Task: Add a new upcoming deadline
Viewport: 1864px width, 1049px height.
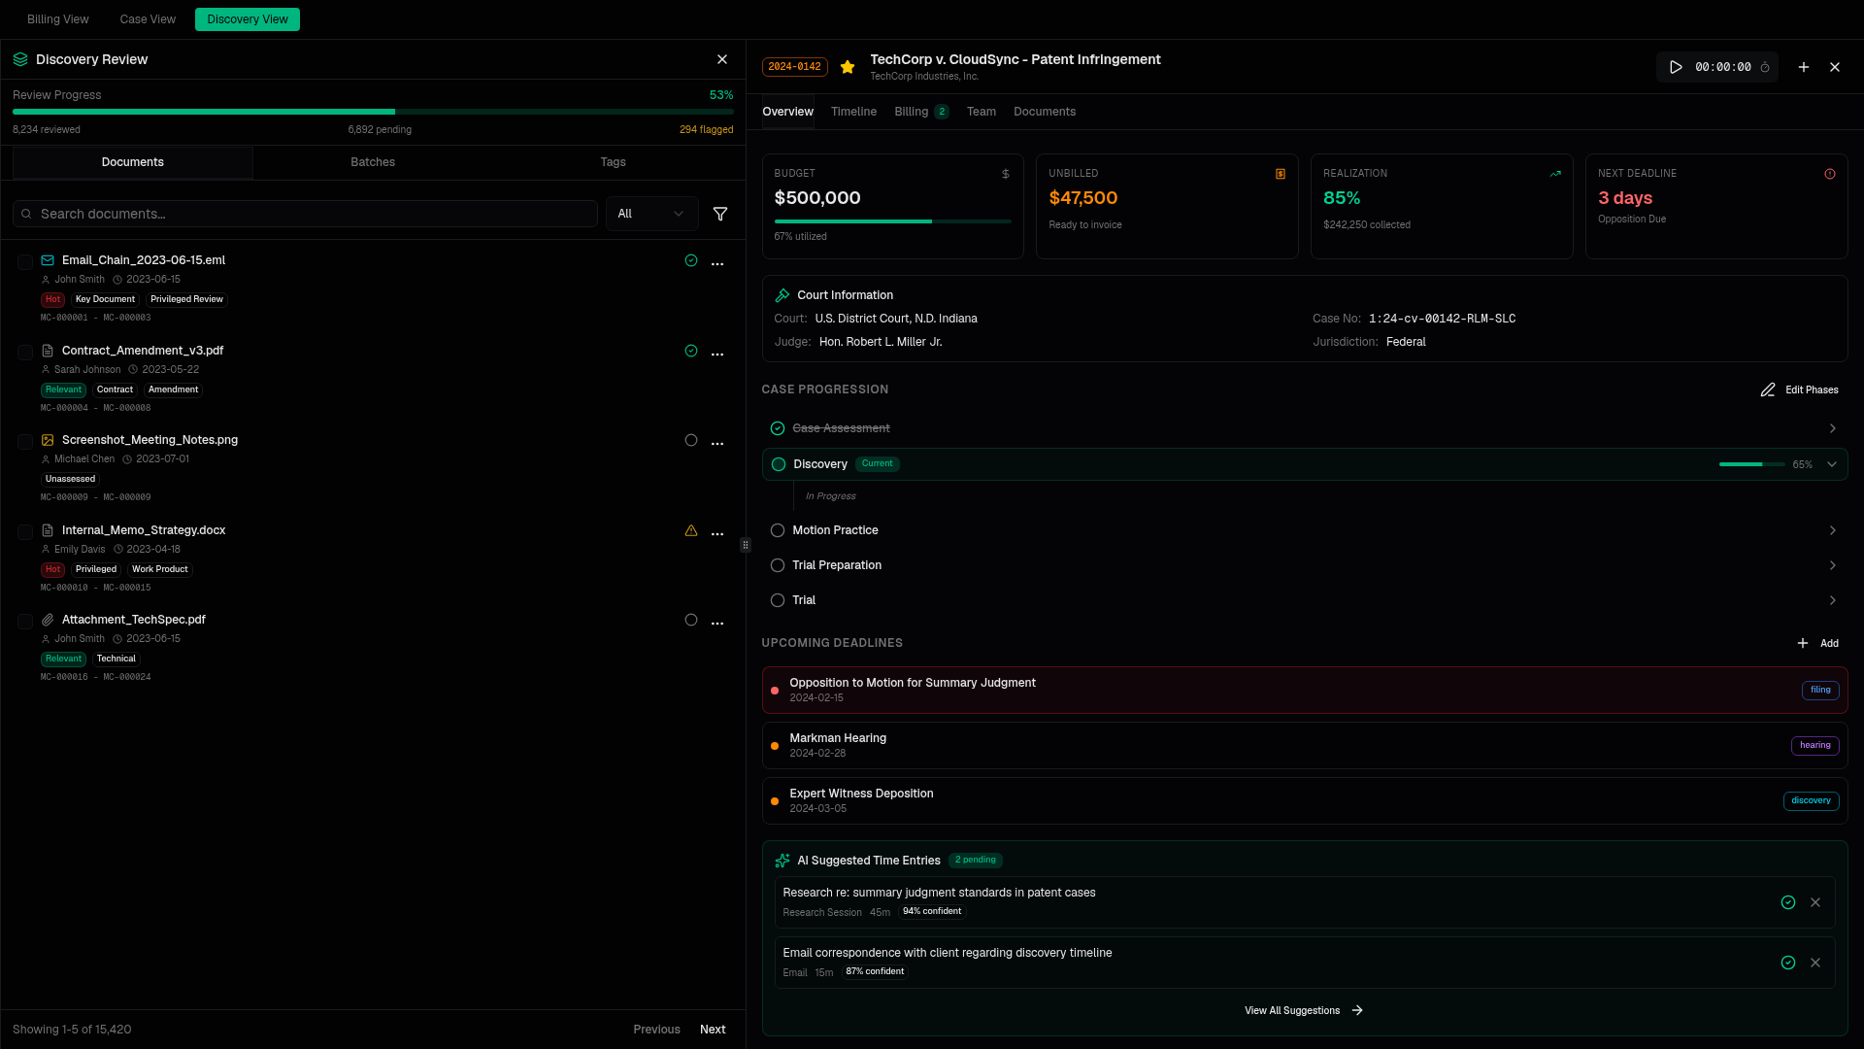Action: tap(1817, 643)
